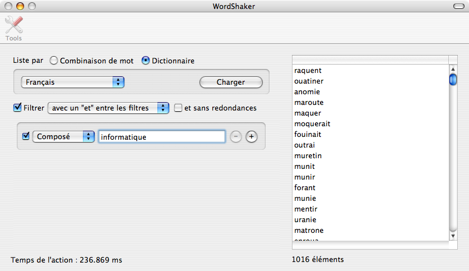469x271 pixels.
Task: Click the Temps de l'action status text
Action: [x=67, y=260]
